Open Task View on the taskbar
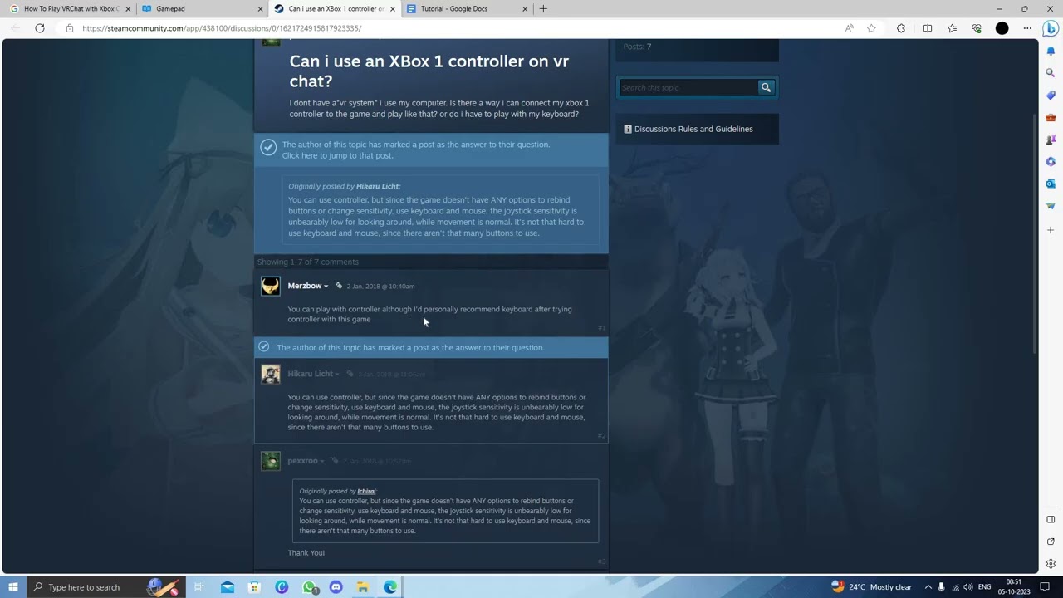Image resolution: width=1063 pixels, height=598 pixels. pyautogui.click(x=199, y=587)
